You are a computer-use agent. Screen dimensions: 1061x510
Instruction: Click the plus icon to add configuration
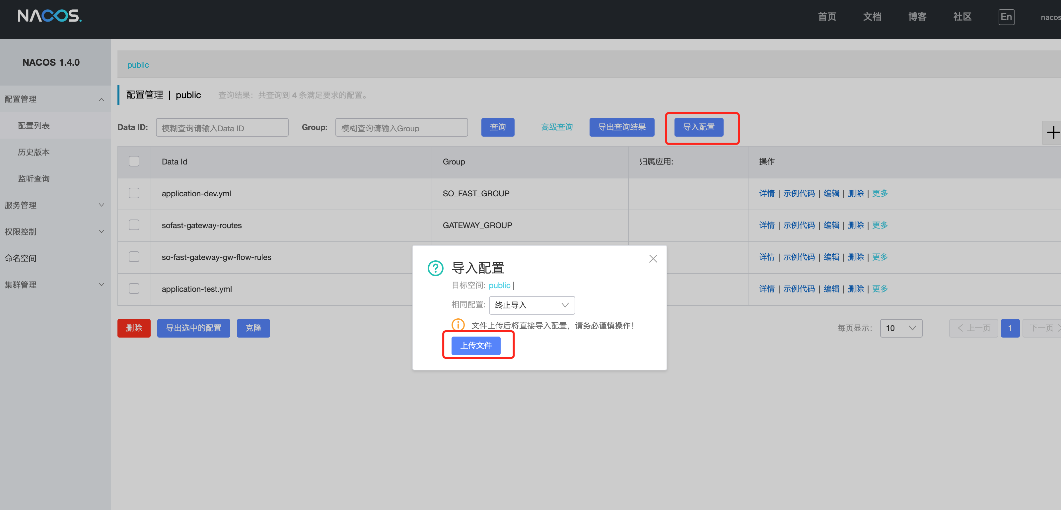click(x=1052, y=133)
